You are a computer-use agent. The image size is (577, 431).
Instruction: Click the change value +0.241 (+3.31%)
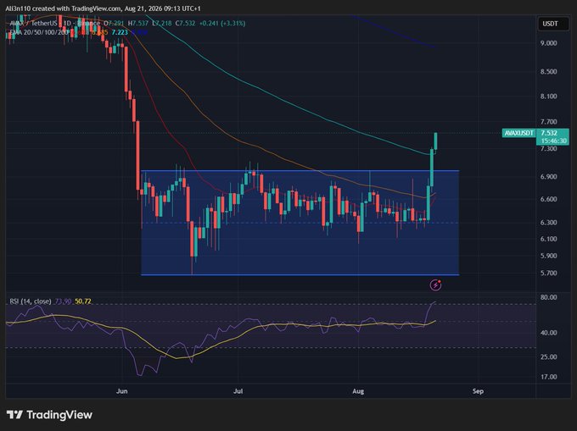pyautogui.click(x=222, y=23)
